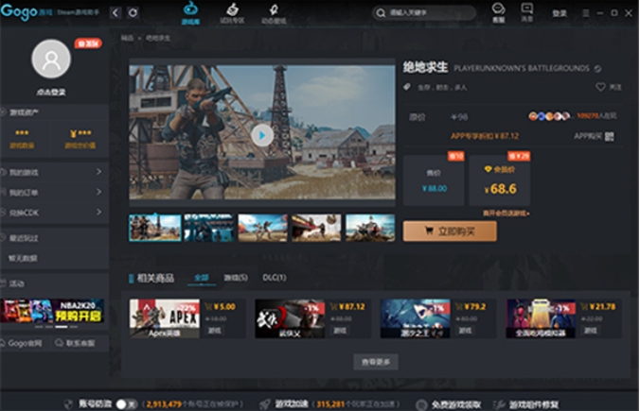Click the login link in the header

(560, 13)
